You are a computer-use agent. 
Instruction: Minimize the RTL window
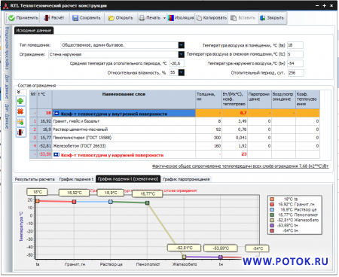click(x=317, y=5)
